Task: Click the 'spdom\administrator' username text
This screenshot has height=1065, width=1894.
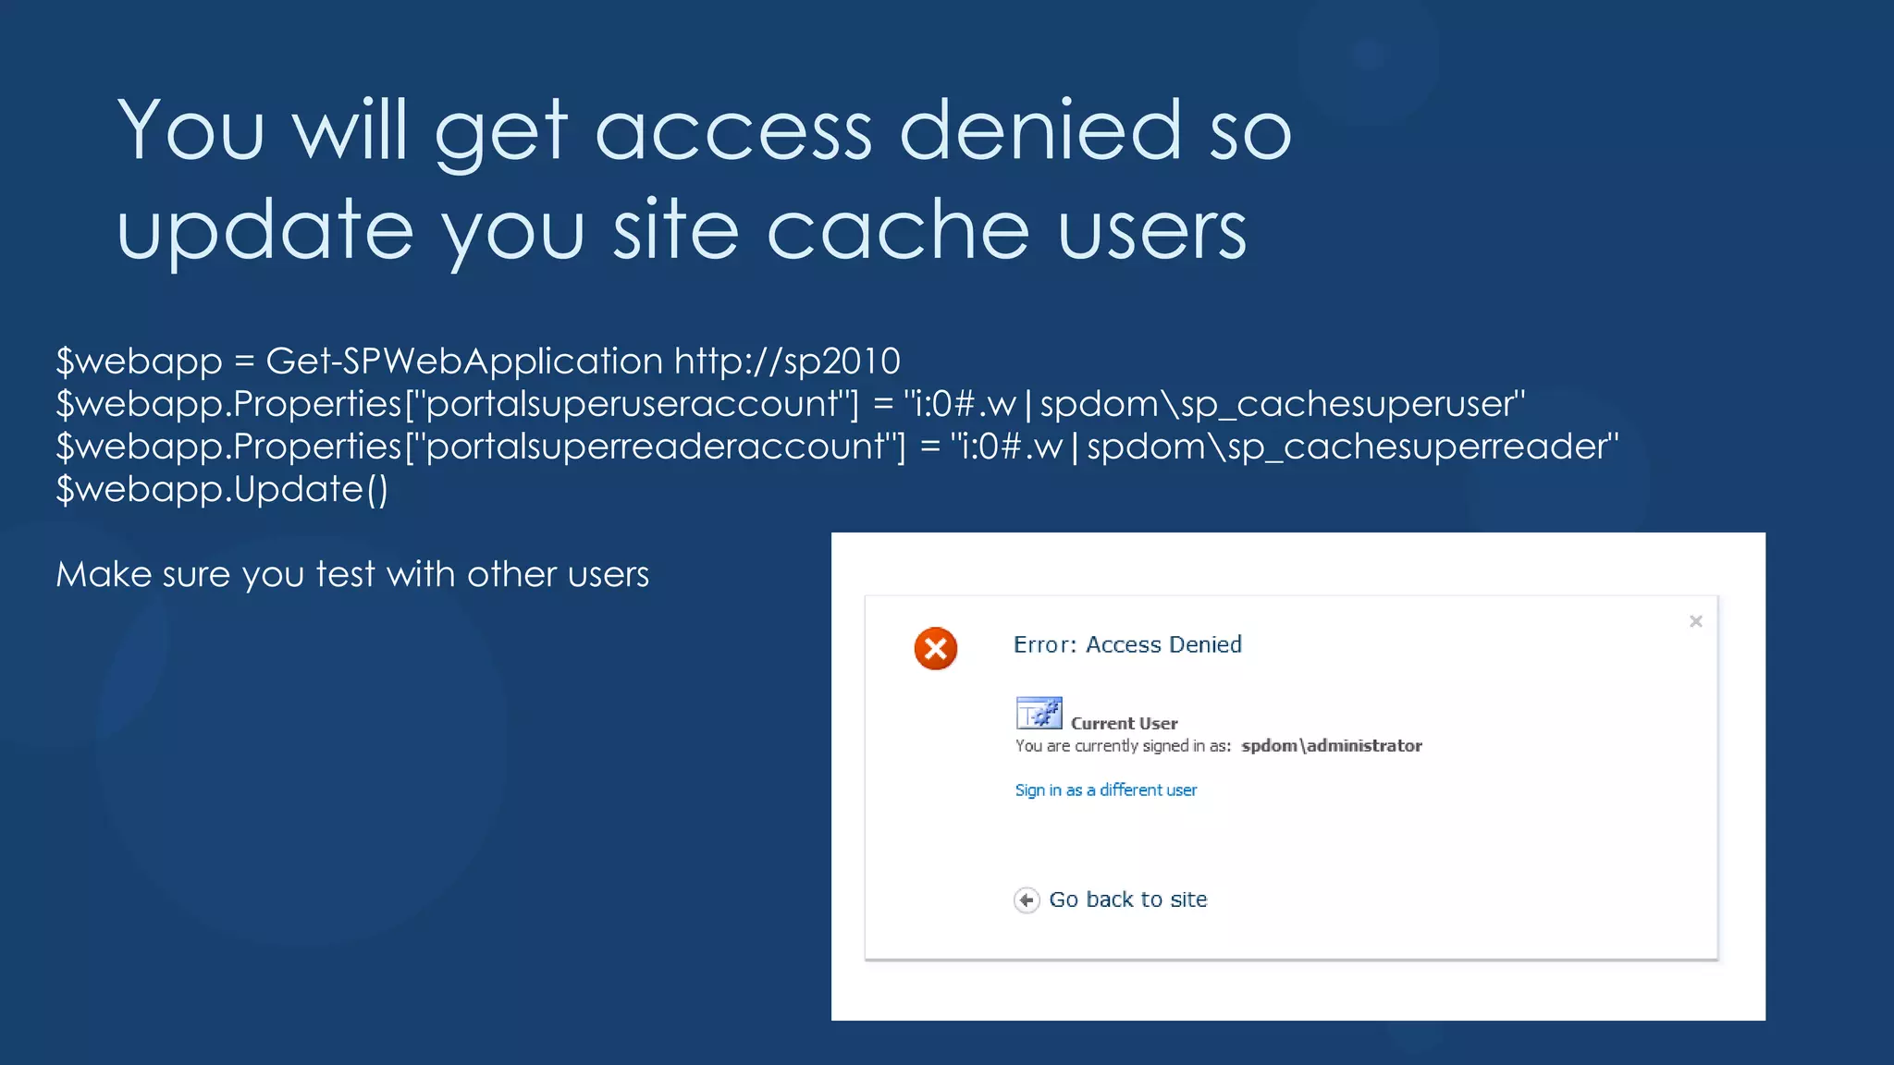Action: [1331, 745]
